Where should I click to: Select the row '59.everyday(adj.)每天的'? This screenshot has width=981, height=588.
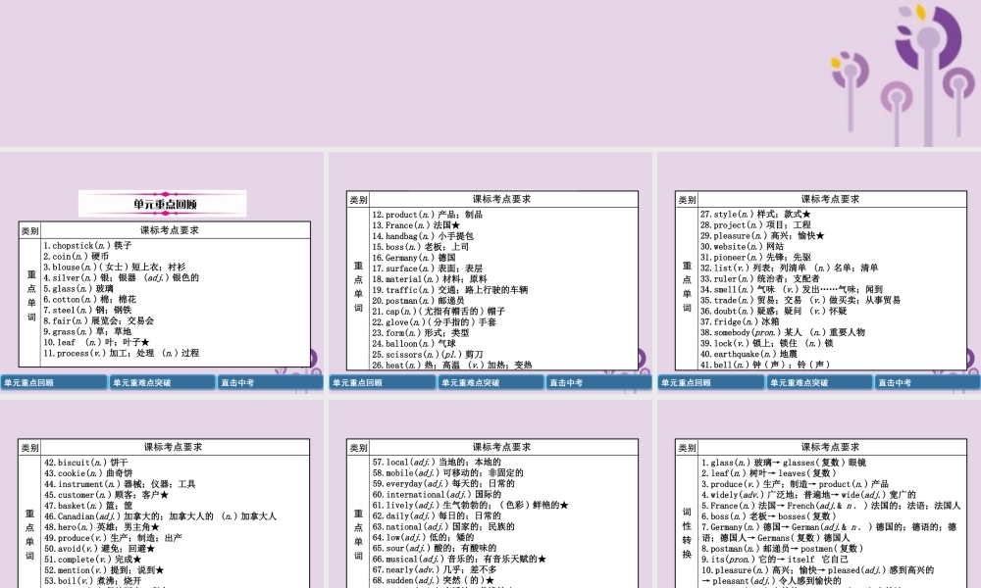click(x=443, y=484)
